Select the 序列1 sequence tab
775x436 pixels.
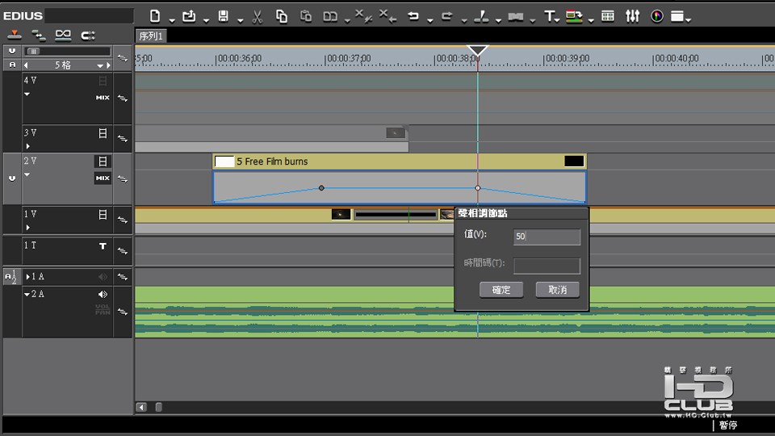click(x=151, y=36)
